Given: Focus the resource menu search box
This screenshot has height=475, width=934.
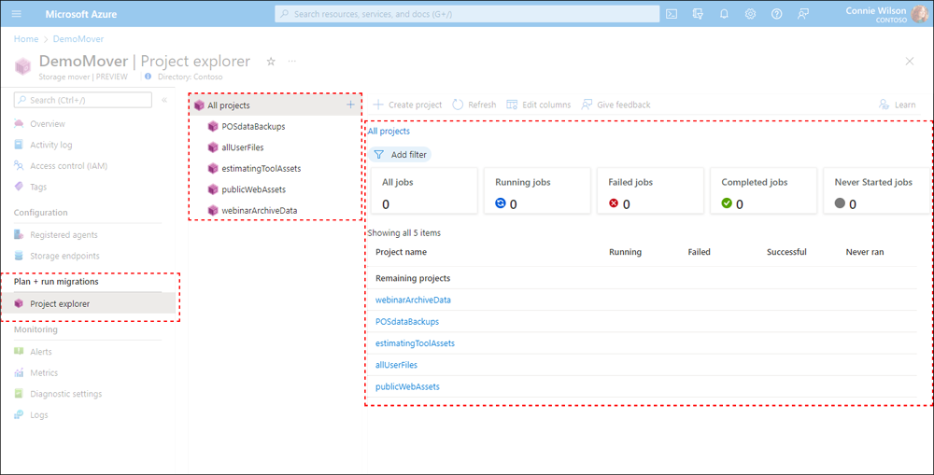Looking at the screenshot, I should (x=83, y=100).
